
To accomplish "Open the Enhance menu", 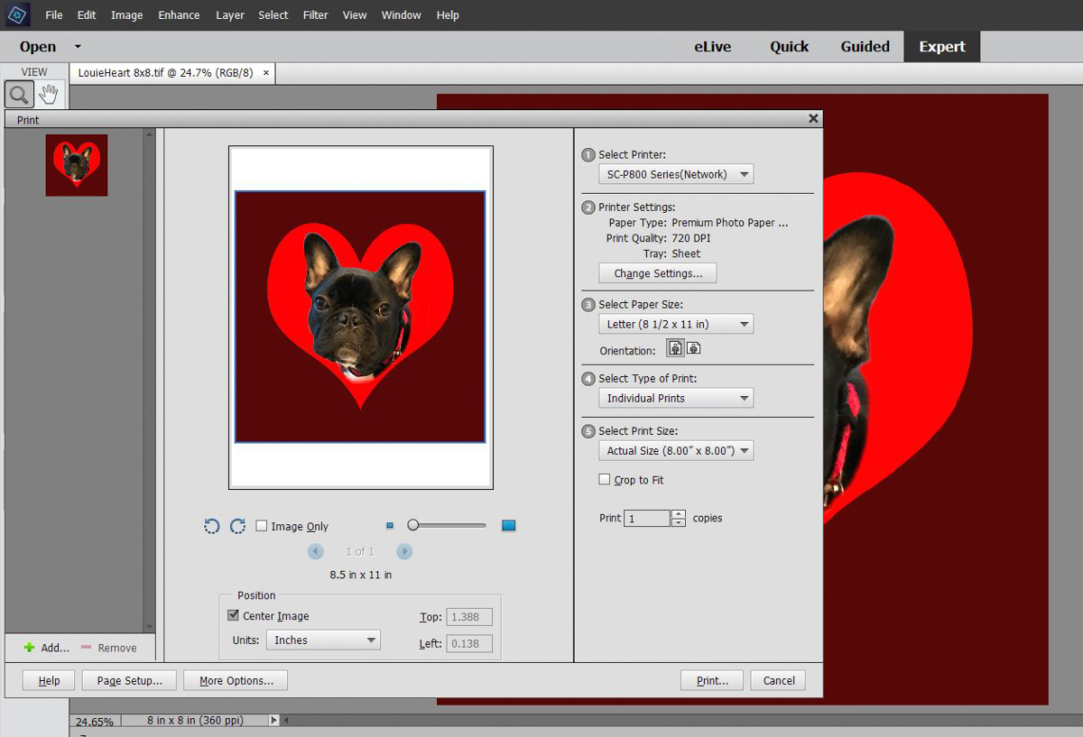I will (x=179, y=14).
